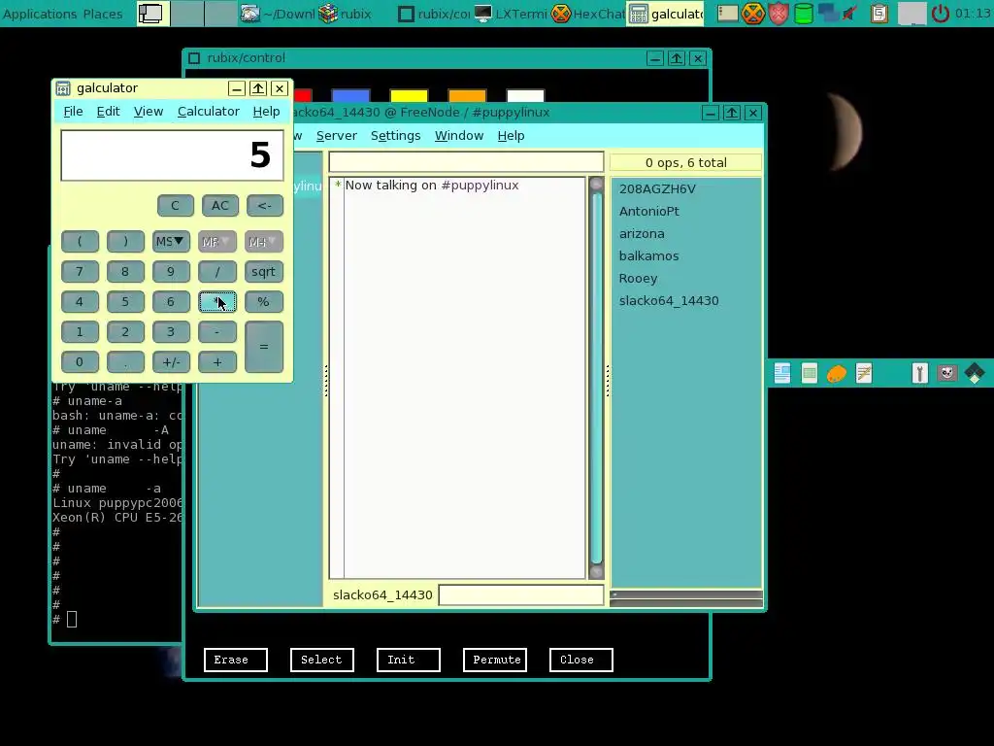The width and height of the screenshot is (994, 746).
Task: Click the percent % button
Action: 263,302
